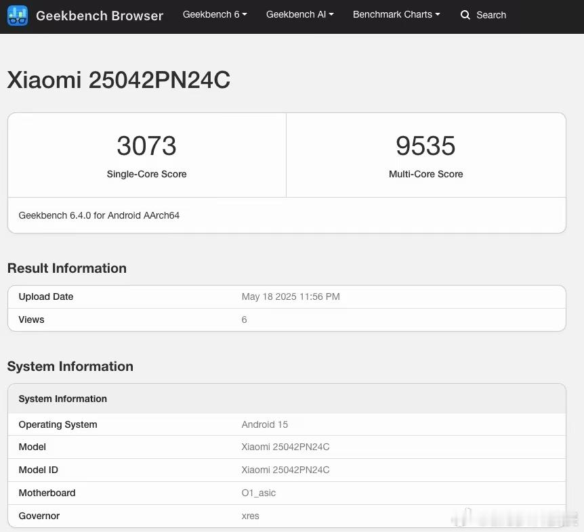Screen dimensions: 584x532
Task: Open the Benchmark Charts dropdown
Action: coord(396,14)
